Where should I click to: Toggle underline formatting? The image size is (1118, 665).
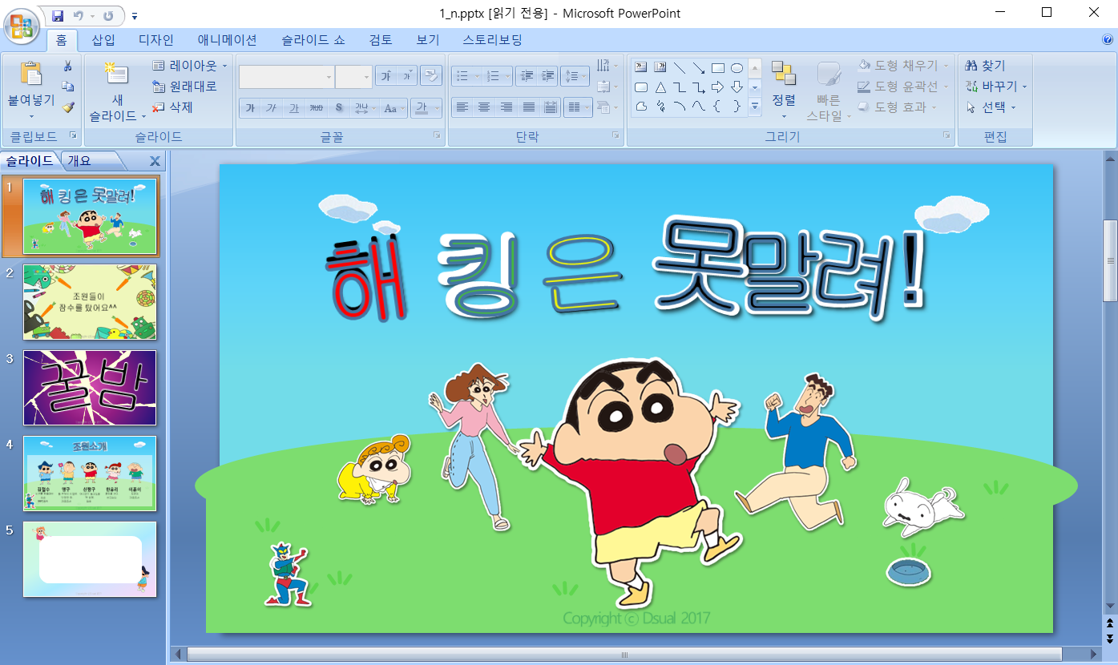[x=294, y=108]
